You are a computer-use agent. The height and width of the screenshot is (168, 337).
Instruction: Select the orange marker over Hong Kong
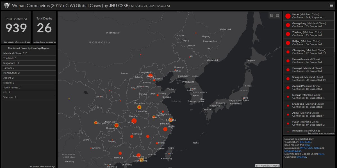[x=142, y=160]
